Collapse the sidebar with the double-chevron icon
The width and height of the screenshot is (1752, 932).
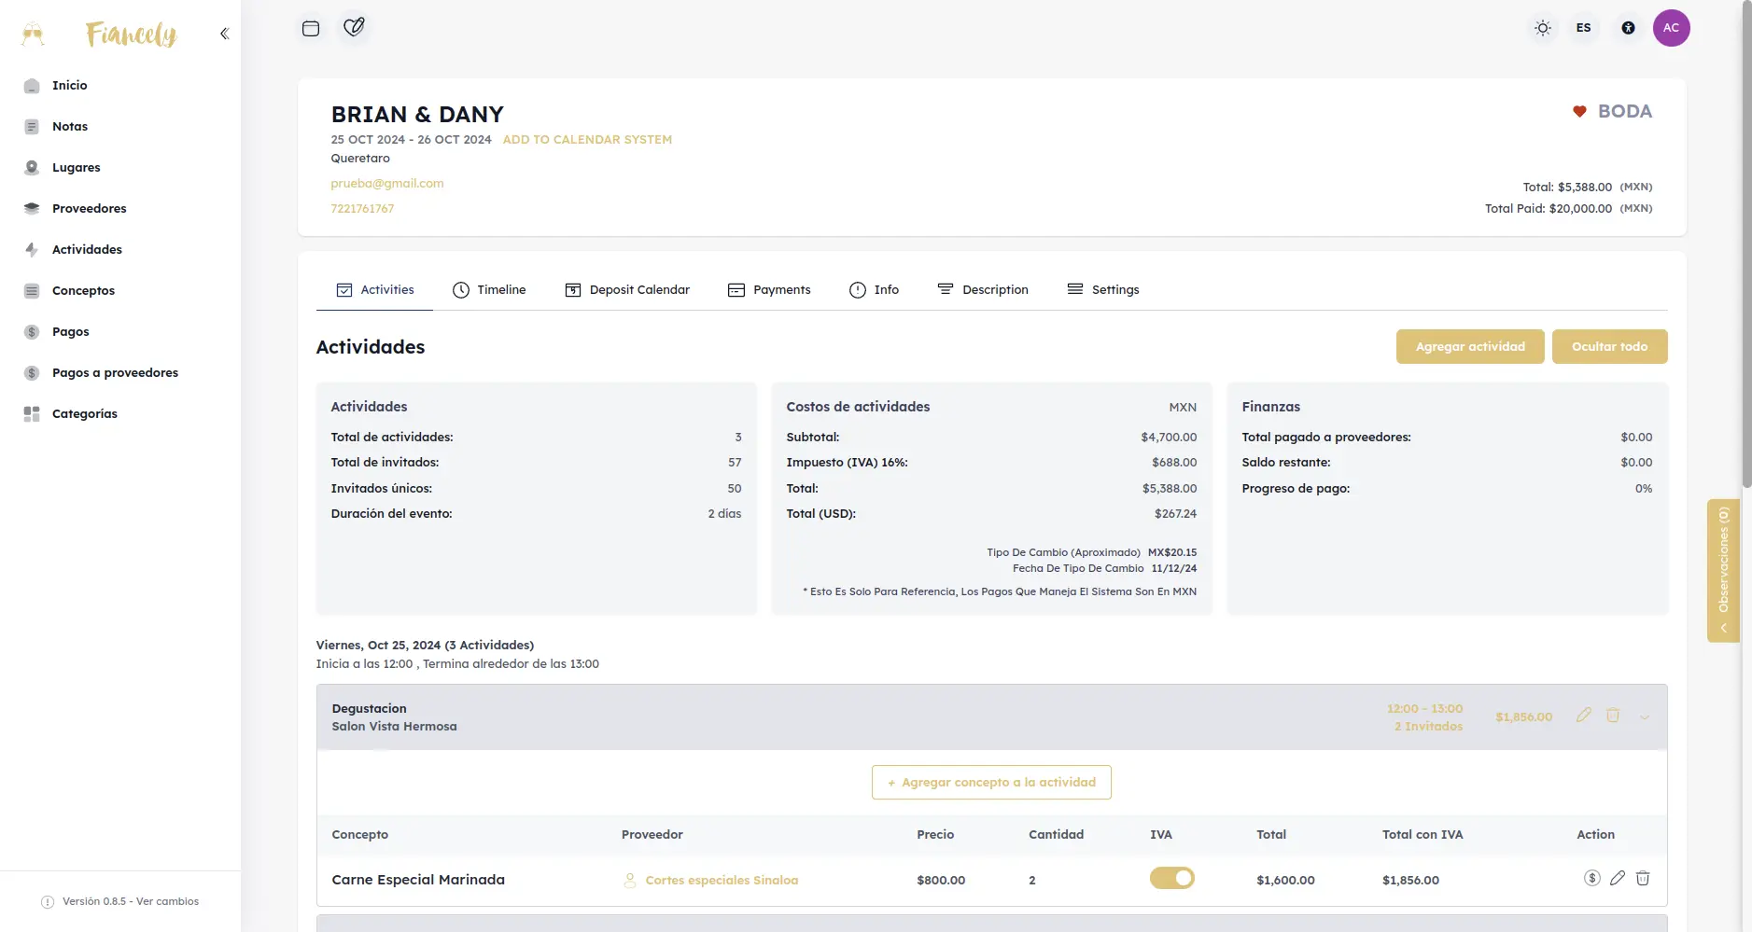click(224, 34)
